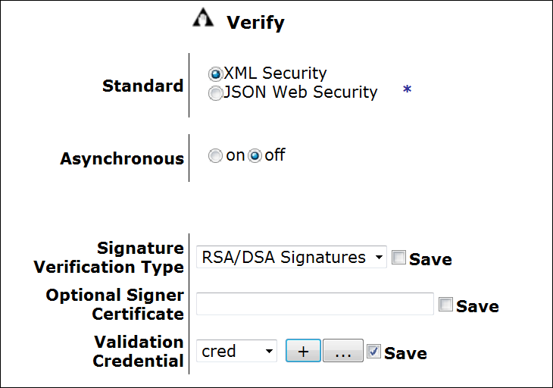
Task: Choose the JSON Web Security standard
Action: pos(215,93)
